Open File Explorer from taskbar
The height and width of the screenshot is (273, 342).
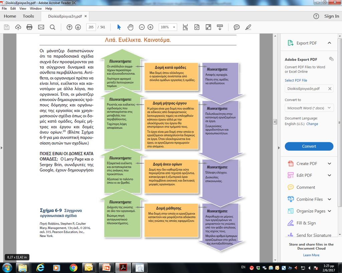[23, 268]
